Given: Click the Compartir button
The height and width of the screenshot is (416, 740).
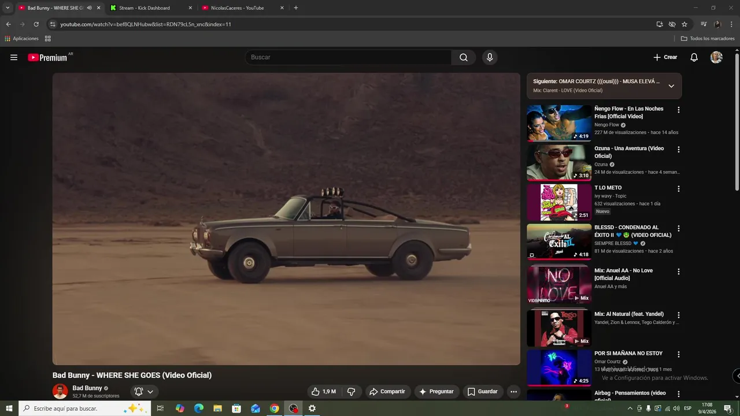Looking at the screenshot, I should tap(387, 392).
